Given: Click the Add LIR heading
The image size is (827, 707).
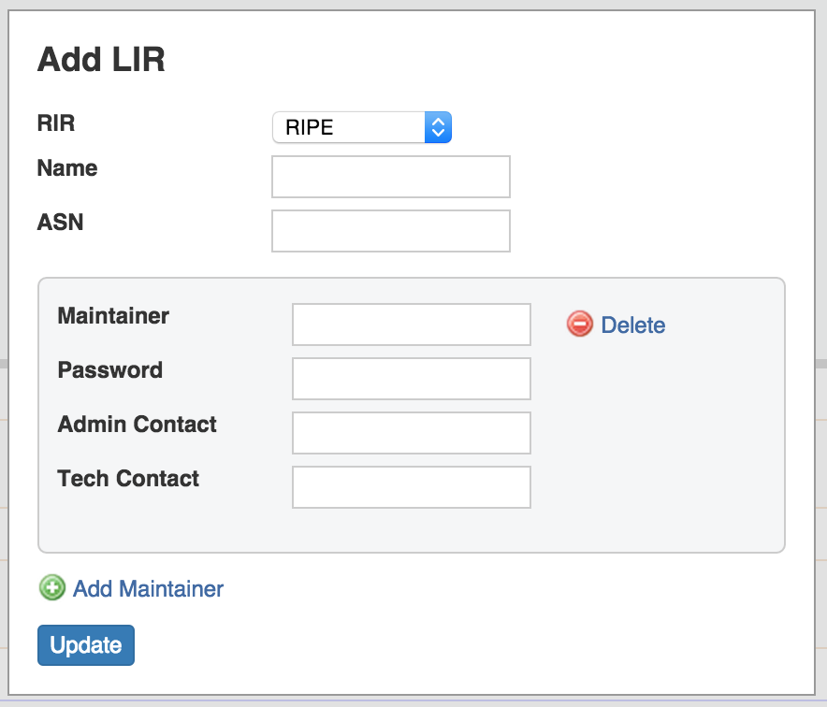Looking at the screenshot, I should pyautogui.click(x=101, y=60).
